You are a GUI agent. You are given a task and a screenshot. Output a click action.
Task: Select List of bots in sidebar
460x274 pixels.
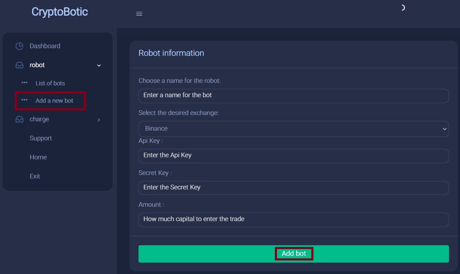pos(50,83)
